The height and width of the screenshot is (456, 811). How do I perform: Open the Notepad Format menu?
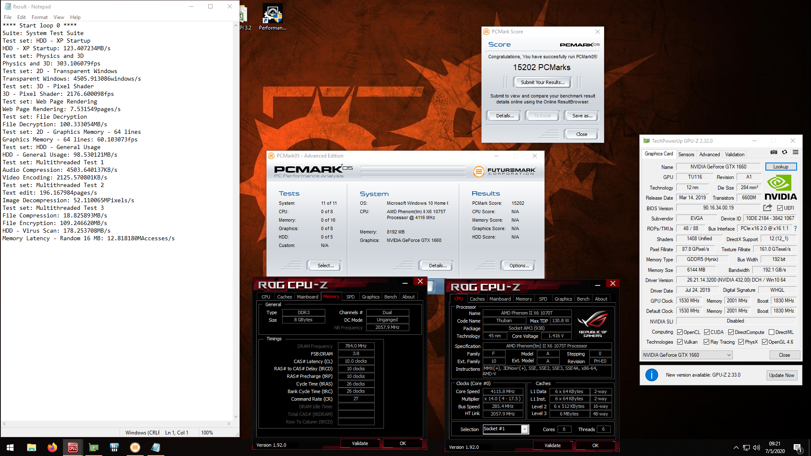(40, 17)
